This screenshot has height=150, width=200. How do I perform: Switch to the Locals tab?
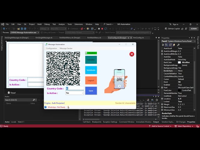(13, 122)
